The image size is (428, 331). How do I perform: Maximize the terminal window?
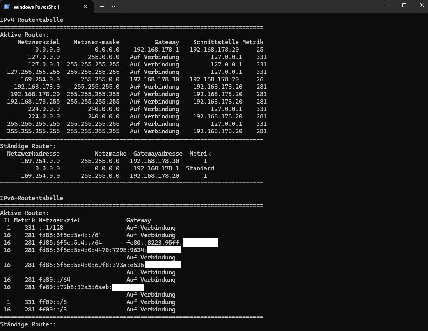pyautogui.click(x=404, y=5)
